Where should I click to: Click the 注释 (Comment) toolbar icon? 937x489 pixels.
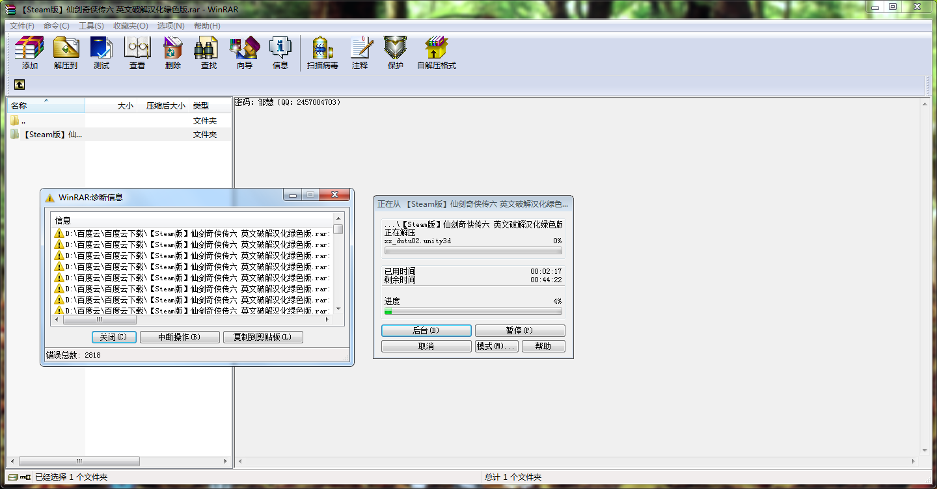pyautogui.click(x=360, y=53)
